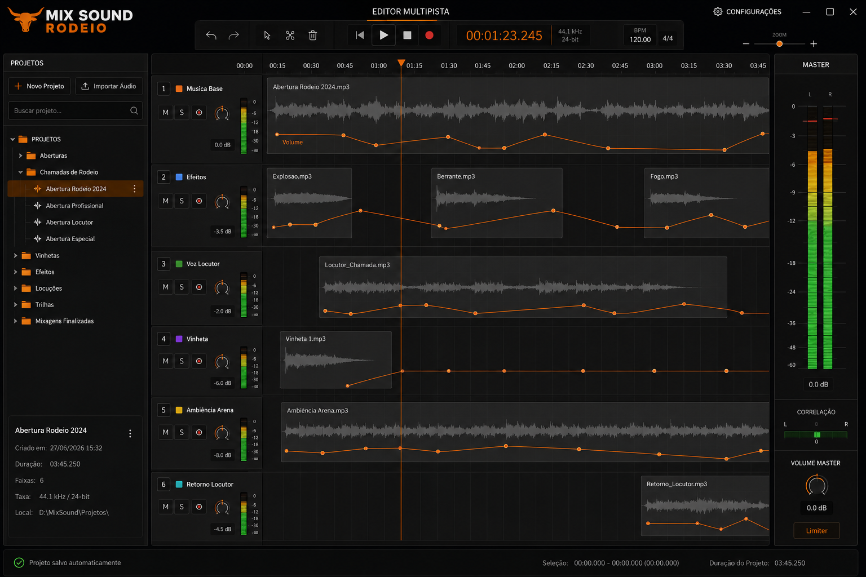Open options menu for Abertura Rodeio 2024 tree row
This screenshot has height=577, width=866.
point(134,189)
